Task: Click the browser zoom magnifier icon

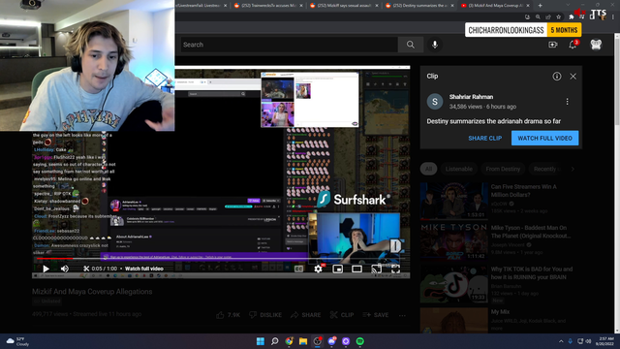Action: tap(538, 17)
